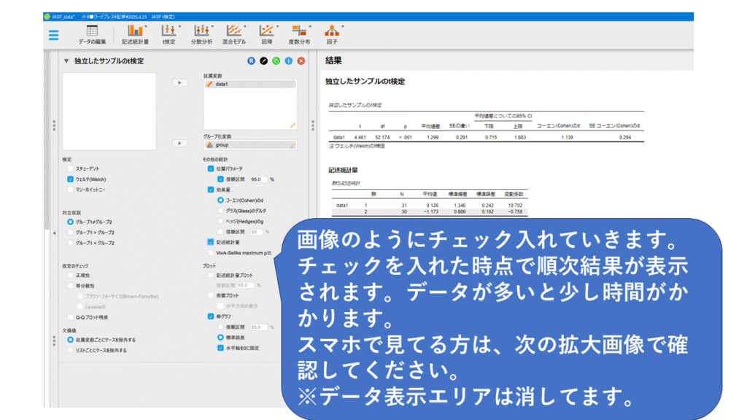Enable the 記述統計量プロット checkbox
Viewport: 747px width, 420px height.
coord(211,275)
